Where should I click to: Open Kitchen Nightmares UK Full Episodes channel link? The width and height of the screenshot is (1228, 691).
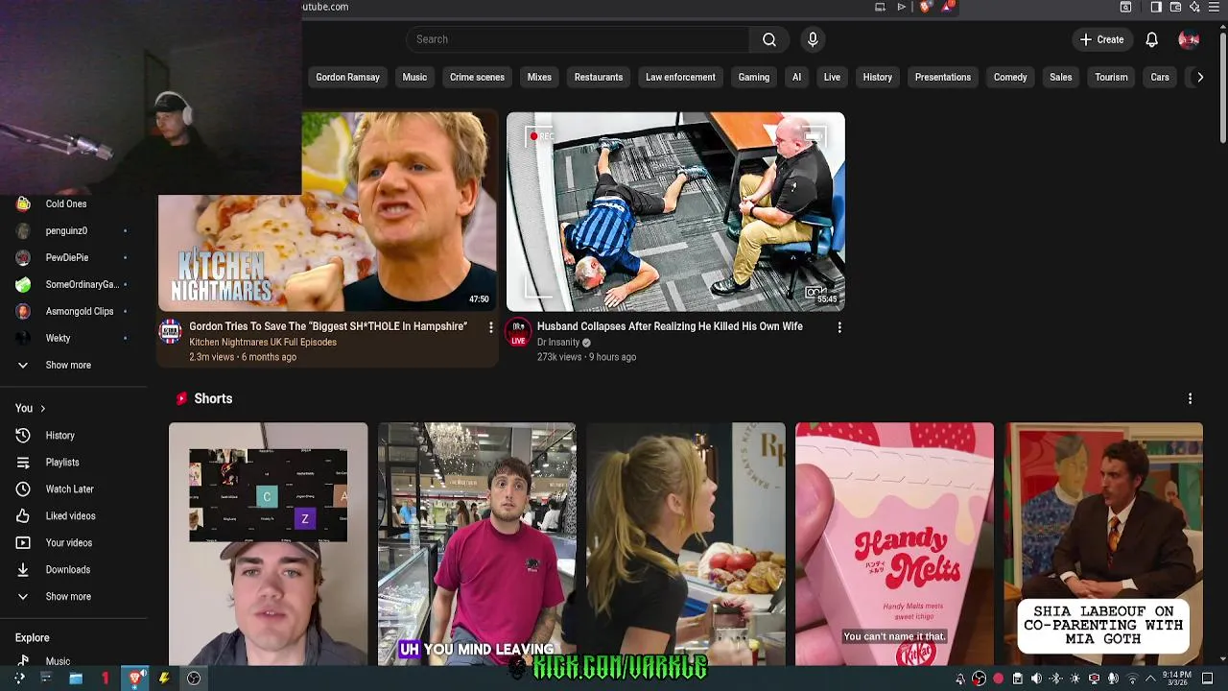(x=263, y=343)
